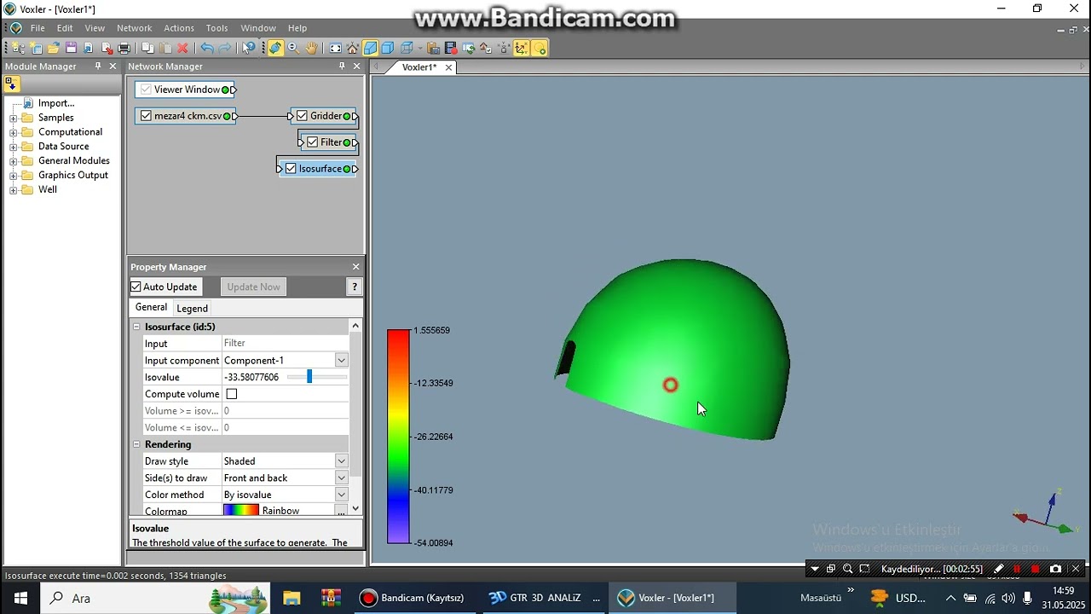Click the Fit to Window icon
Image resolution: width=1091 pixels, height=614 pixels.
tap(336, 49)
